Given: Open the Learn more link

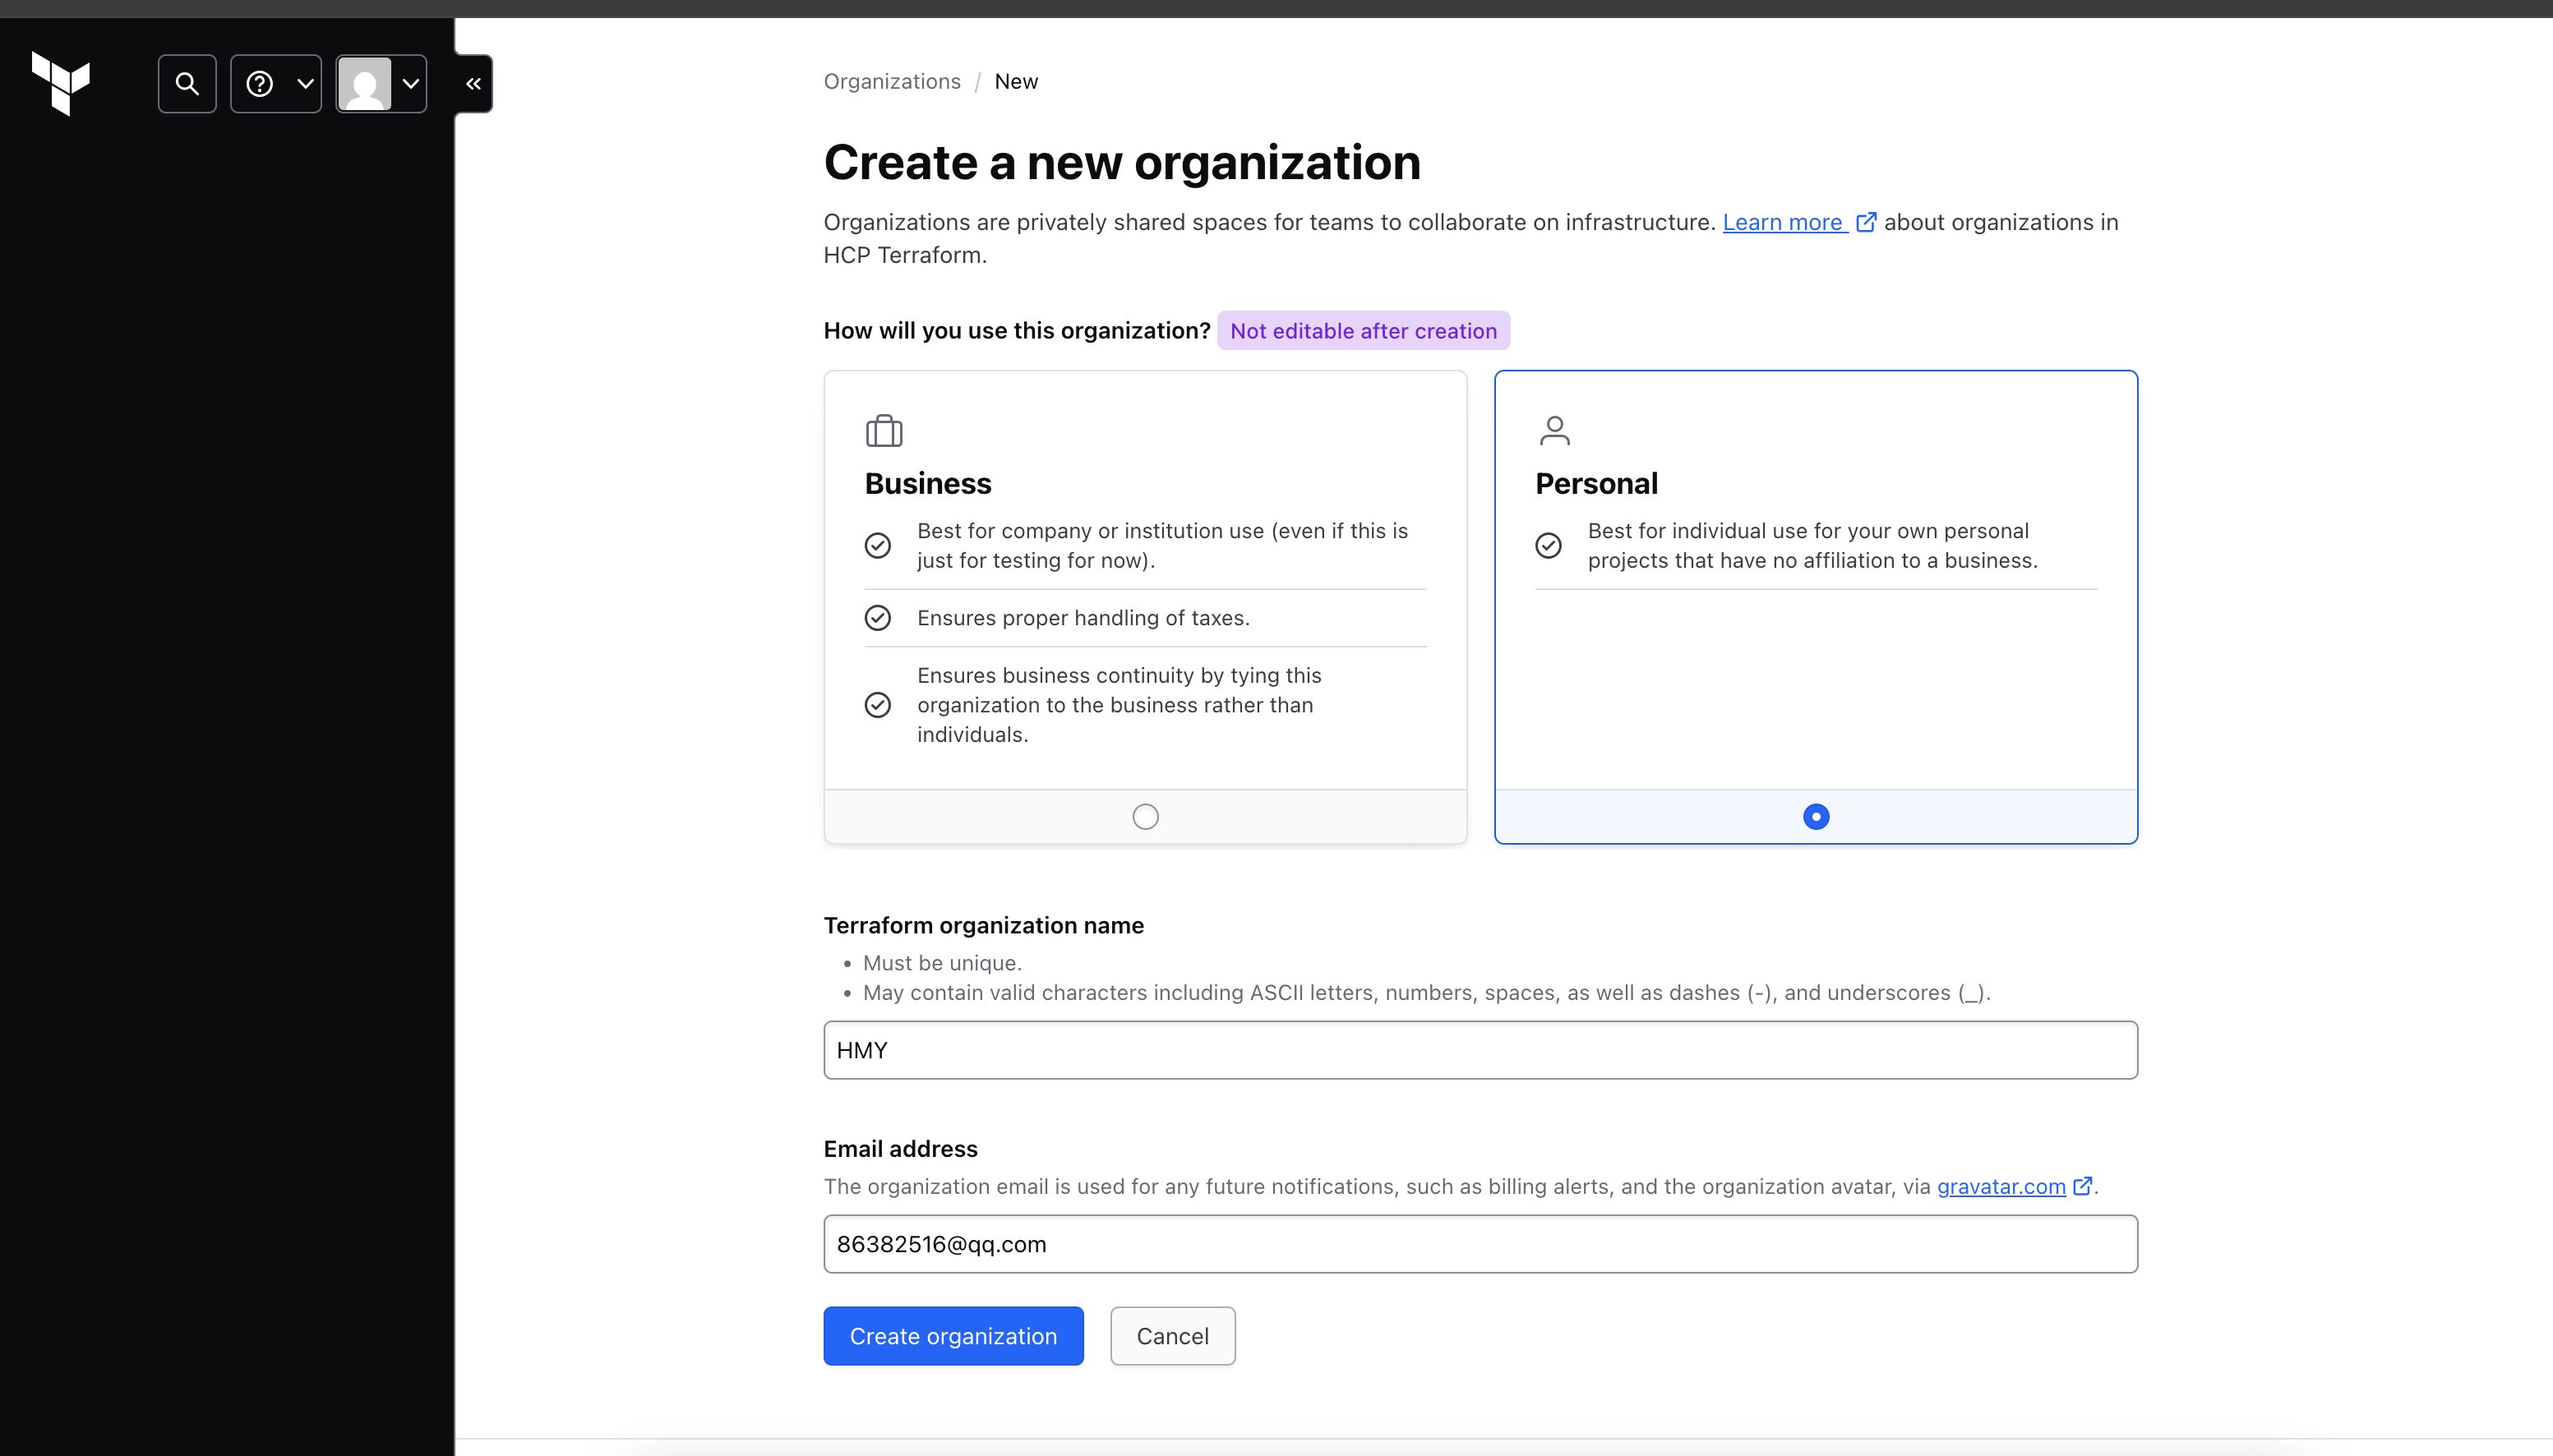Looking at the screenshot, I should 1783,222.
